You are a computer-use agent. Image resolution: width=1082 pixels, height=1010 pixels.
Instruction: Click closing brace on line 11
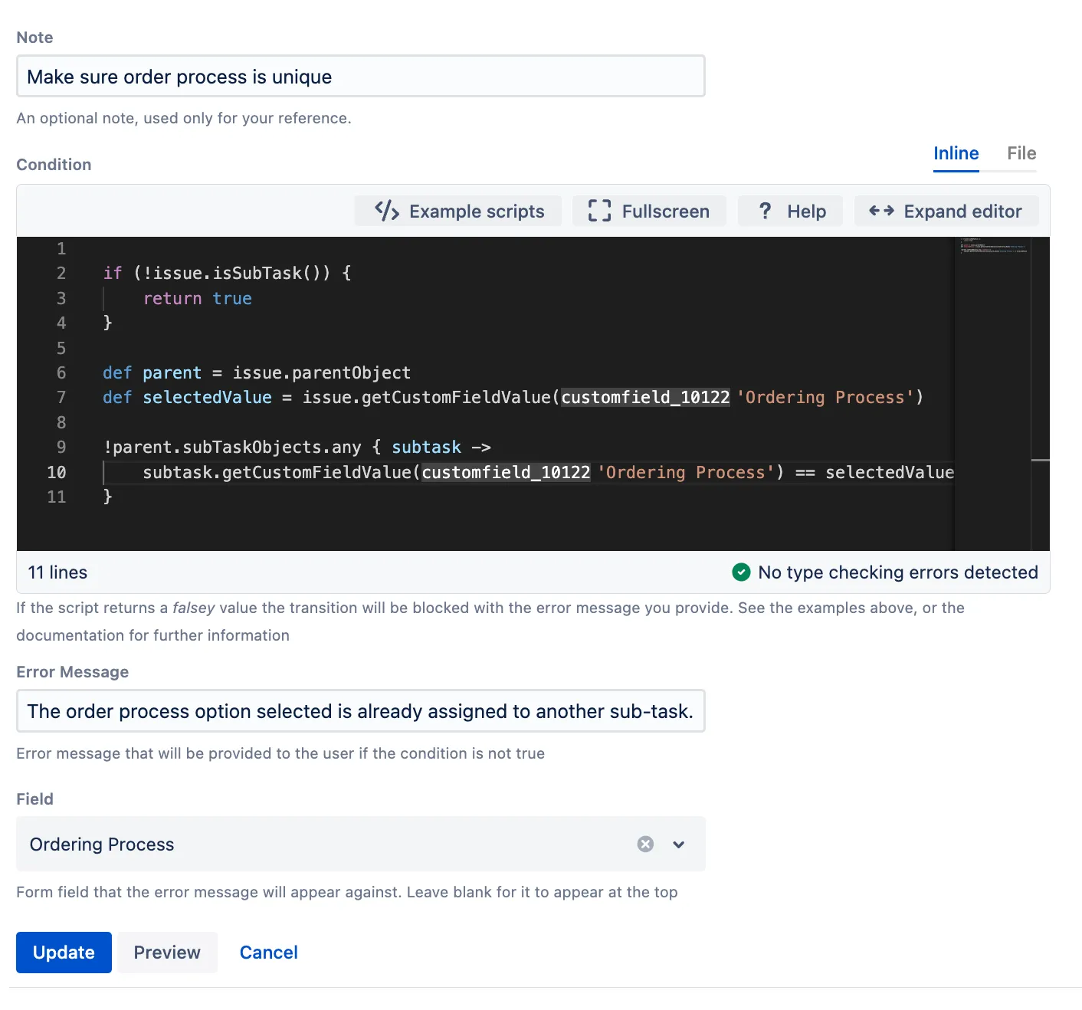coord(108,497)
